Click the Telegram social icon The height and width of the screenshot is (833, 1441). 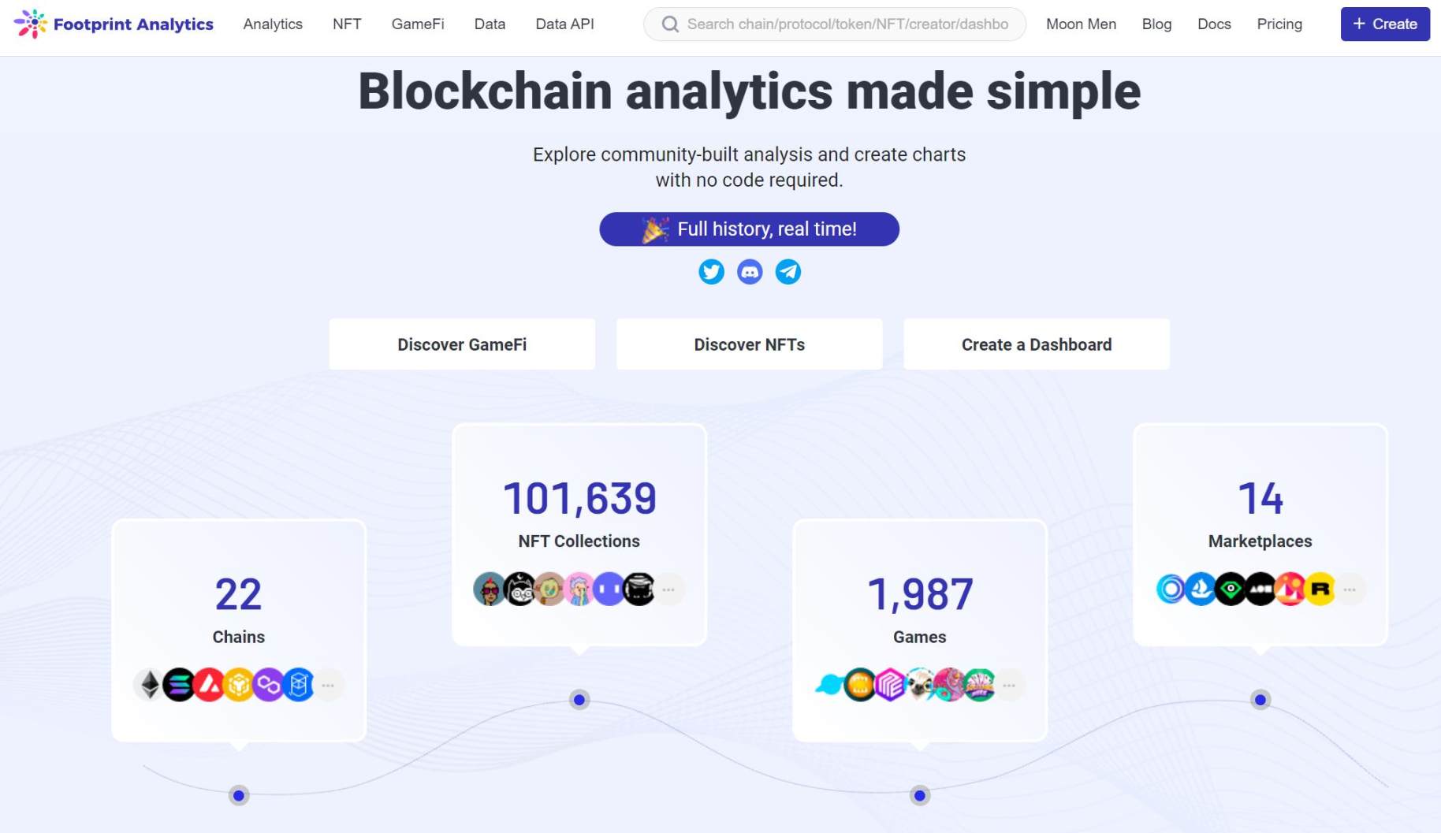(x=788, y=271)
